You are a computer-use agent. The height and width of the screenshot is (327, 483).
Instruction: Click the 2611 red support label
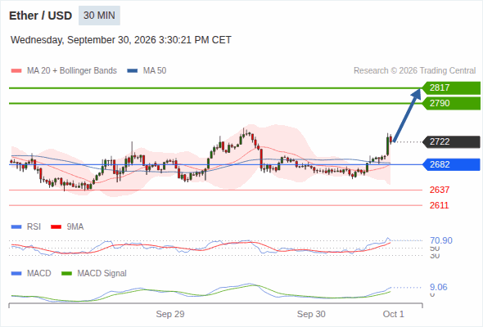coord(440,205)
